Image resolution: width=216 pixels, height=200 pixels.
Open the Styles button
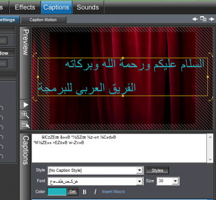click(x=157, y=170)
